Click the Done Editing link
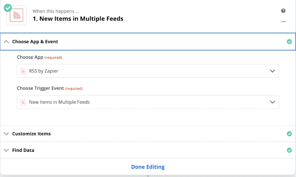The width and height of the screenshot is (296, 177). click(148, 167)
